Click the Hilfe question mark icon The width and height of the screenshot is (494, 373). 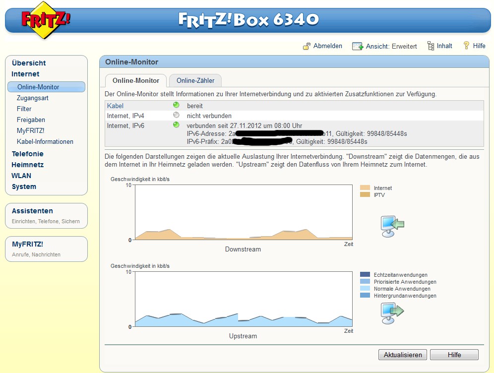[x=466, y=46]
